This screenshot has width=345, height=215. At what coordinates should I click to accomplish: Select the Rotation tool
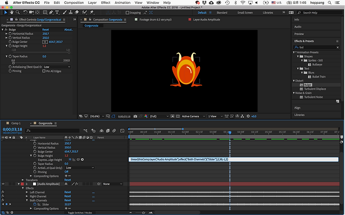pos(25,12)
